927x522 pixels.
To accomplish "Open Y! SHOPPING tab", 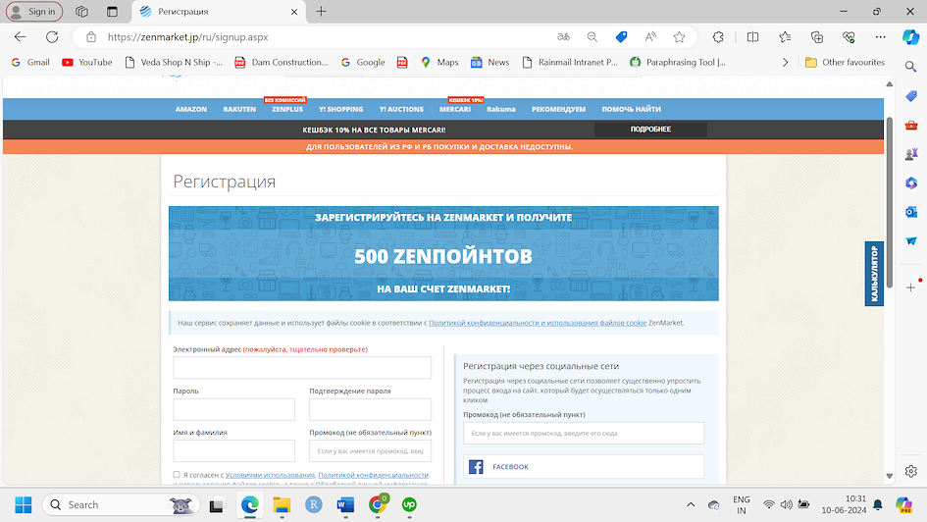I will (341, 109).
